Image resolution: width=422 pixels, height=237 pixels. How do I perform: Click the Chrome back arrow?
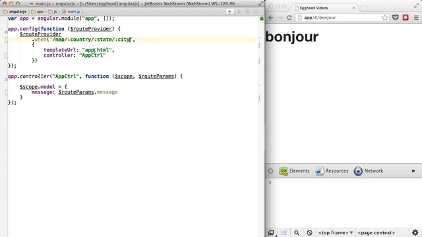(271, 18)
